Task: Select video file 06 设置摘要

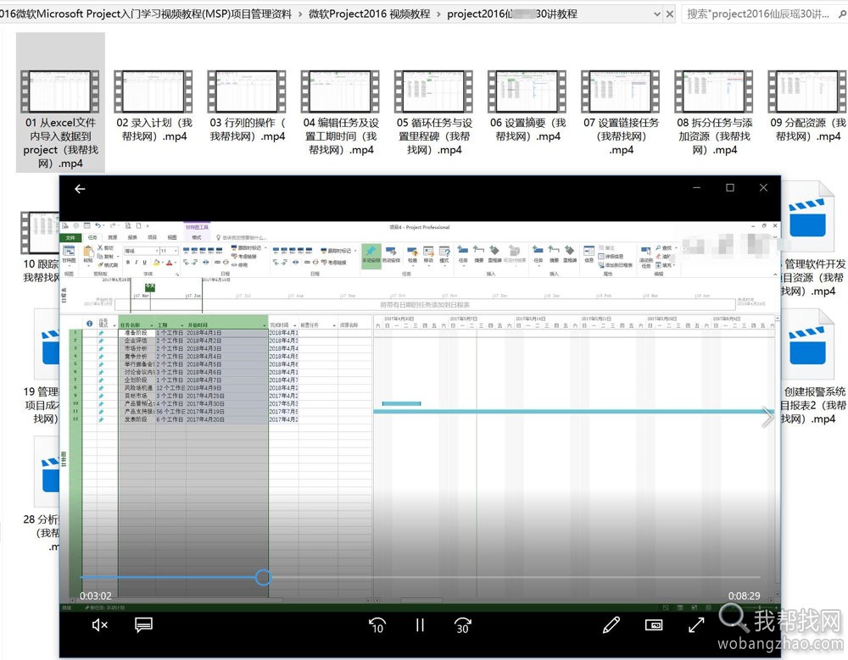Action: coord(527,106)
